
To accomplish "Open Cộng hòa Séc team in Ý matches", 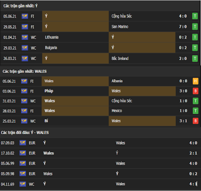I will point(122,16).
